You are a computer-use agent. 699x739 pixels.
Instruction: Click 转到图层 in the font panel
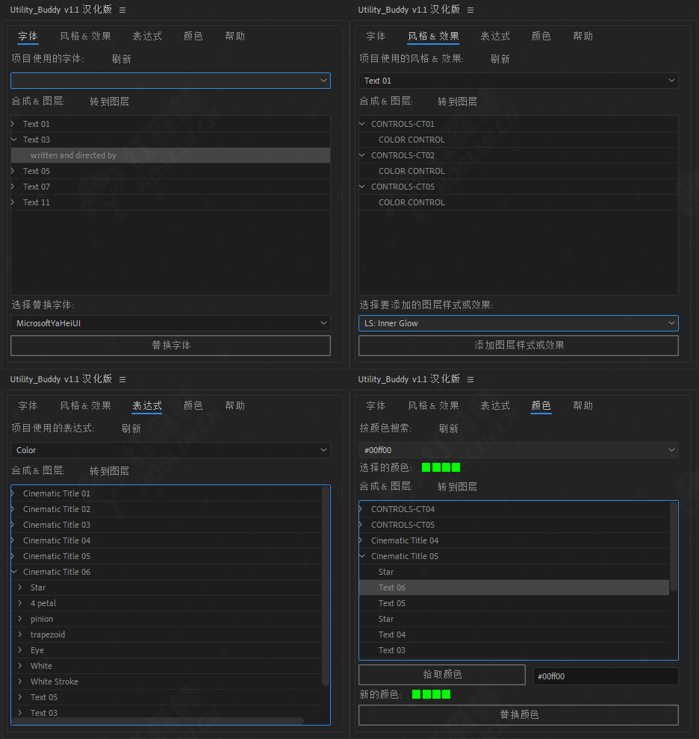coord(110,102)
